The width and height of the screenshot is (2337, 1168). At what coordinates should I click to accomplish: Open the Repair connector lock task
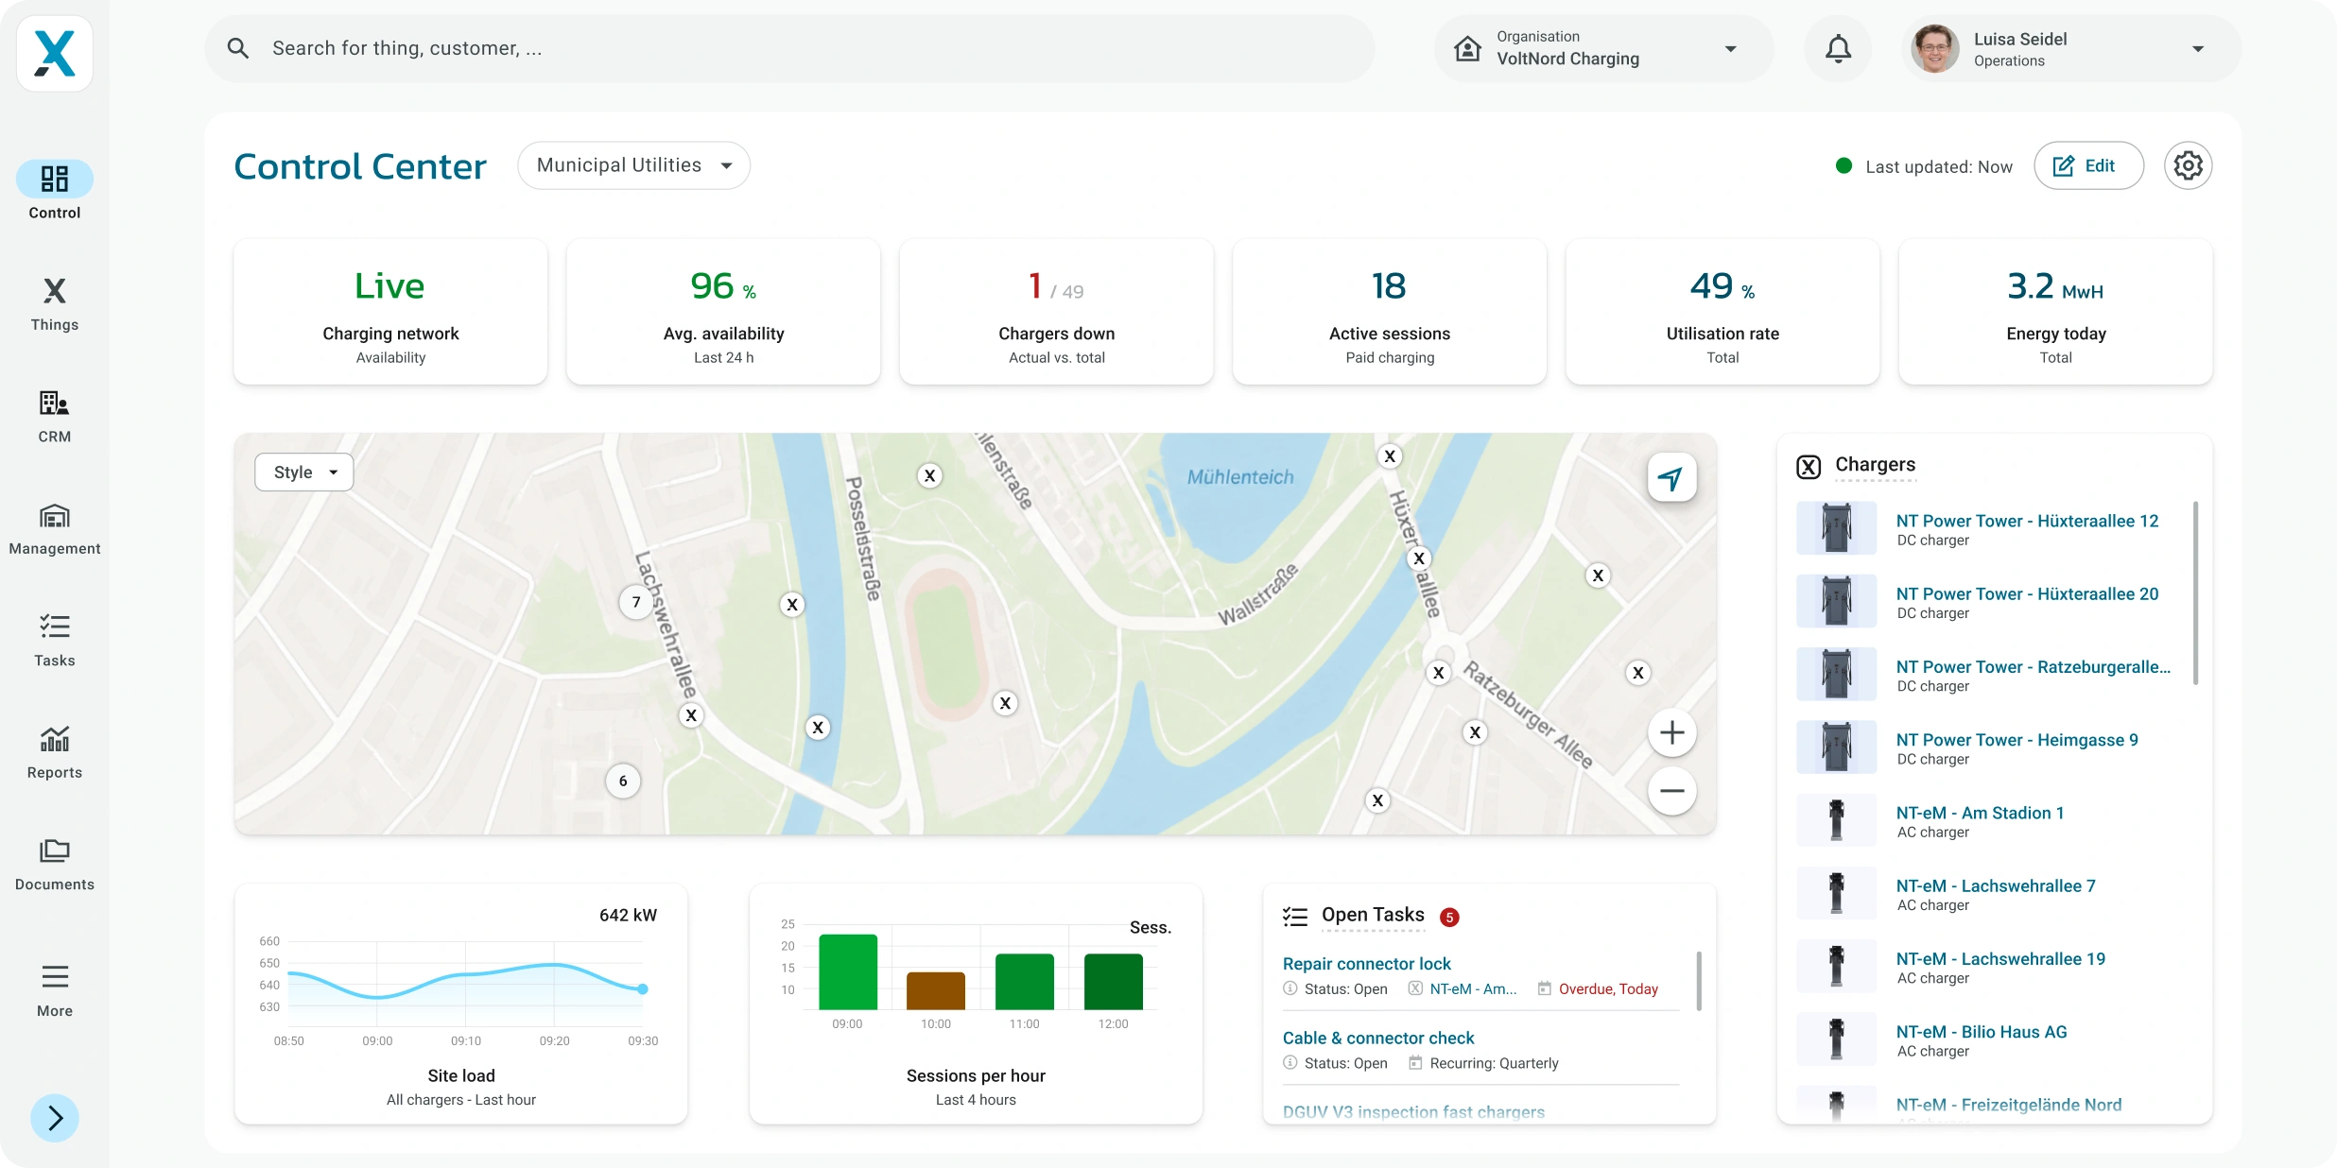pos(1366,964)
